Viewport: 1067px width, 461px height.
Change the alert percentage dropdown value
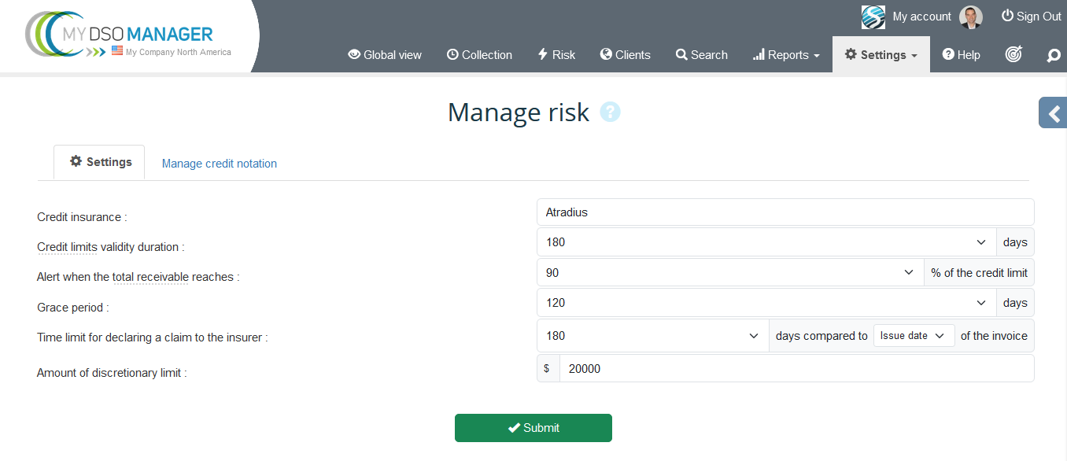730,273
